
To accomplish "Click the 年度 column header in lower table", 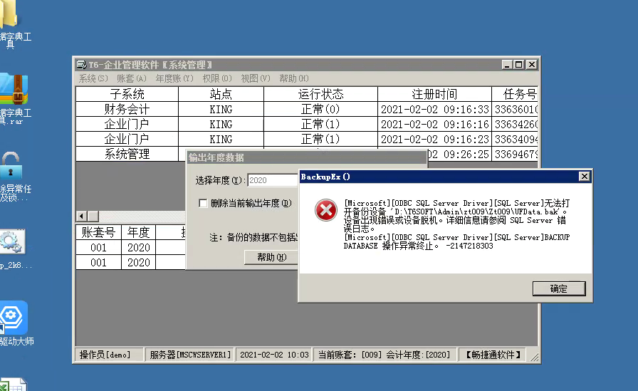I will click(139, 232).
